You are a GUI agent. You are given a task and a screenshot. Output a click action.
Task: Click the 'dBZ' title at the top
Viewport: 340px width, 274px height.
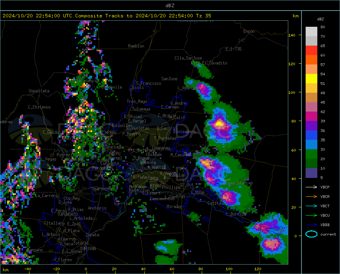coord(170,6)
